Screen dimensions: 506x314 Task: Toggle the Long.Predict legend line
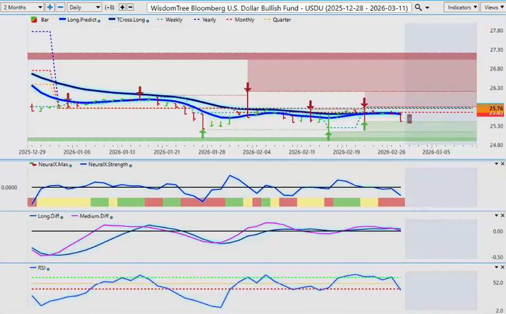click(x=80, y=20)
